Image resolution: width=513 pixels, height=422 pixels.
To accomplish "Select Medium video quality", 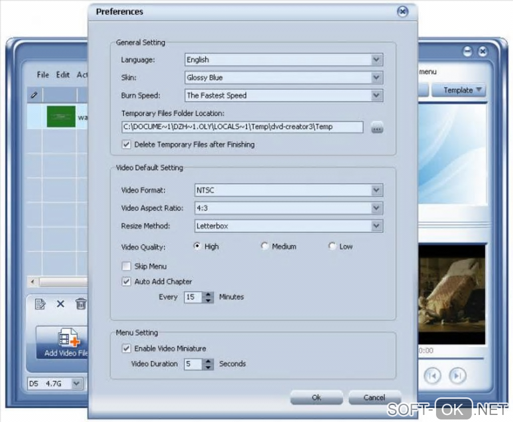I will tap(265, 246).
